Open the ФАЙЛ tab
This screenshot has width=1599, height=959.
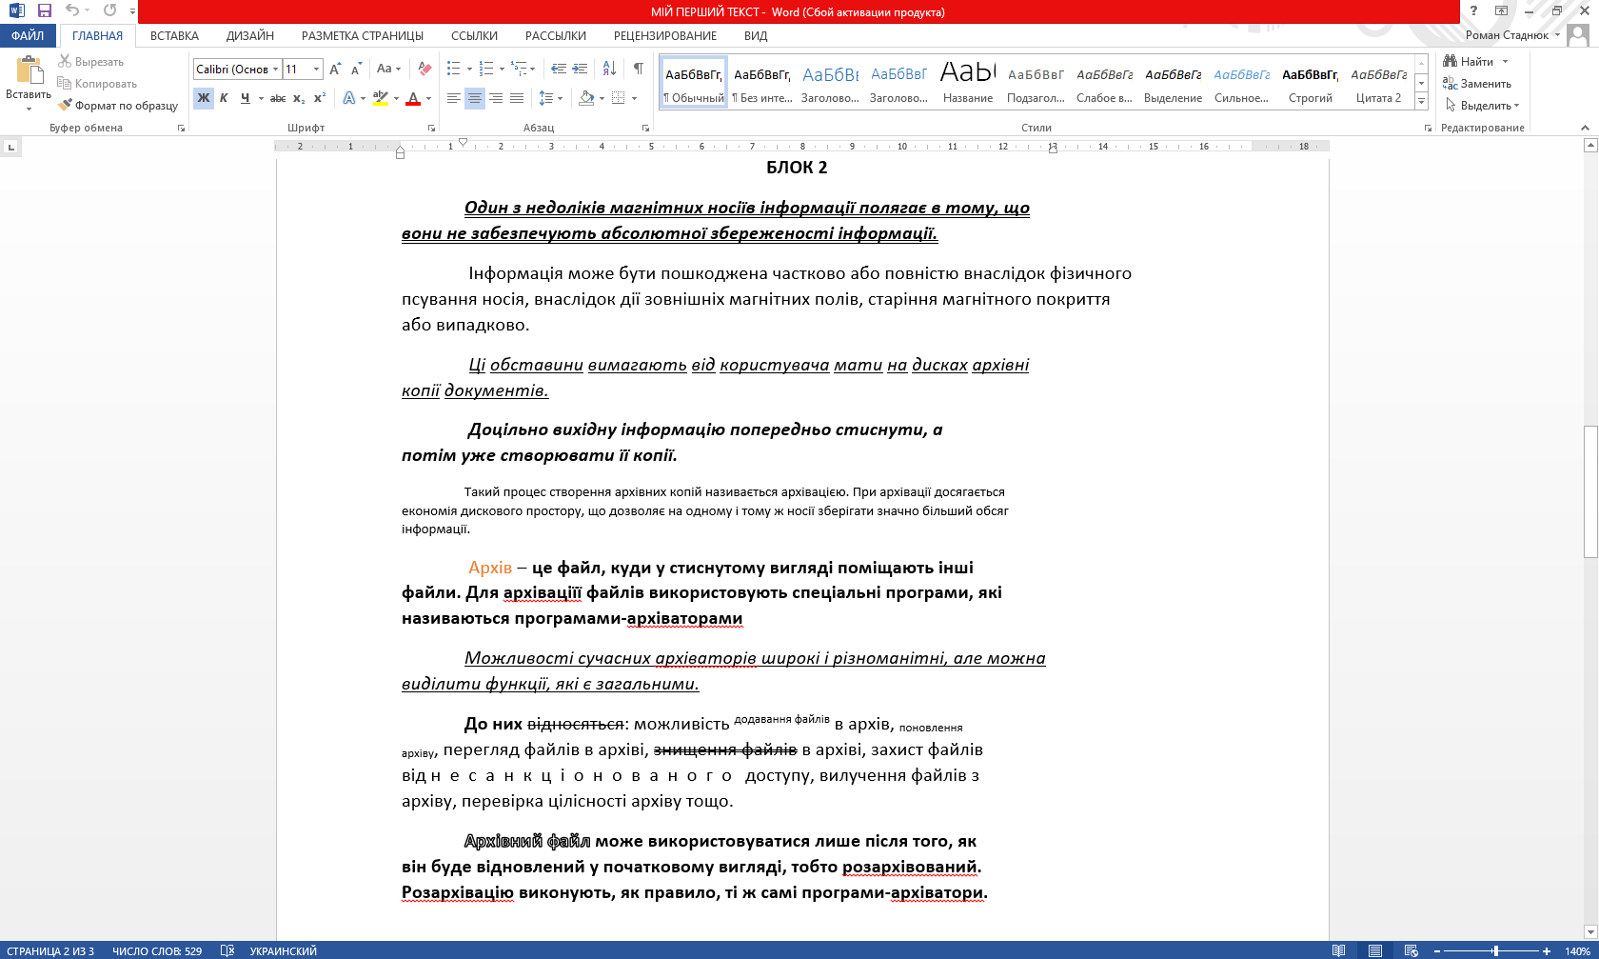tap(29, 35)
